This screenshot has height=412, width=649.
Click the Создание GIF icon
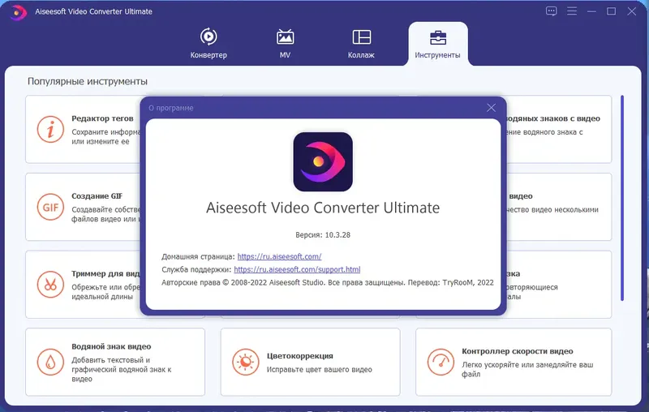click(x=50, y=207)
